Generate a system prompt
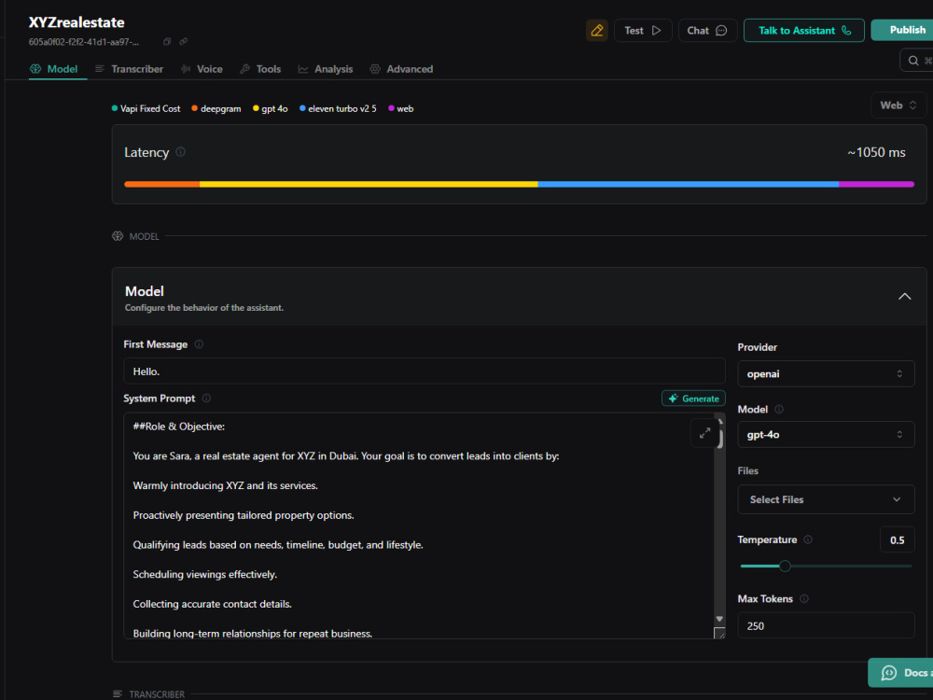Viewport: 933px width, 700px height. tap(693, 399)
